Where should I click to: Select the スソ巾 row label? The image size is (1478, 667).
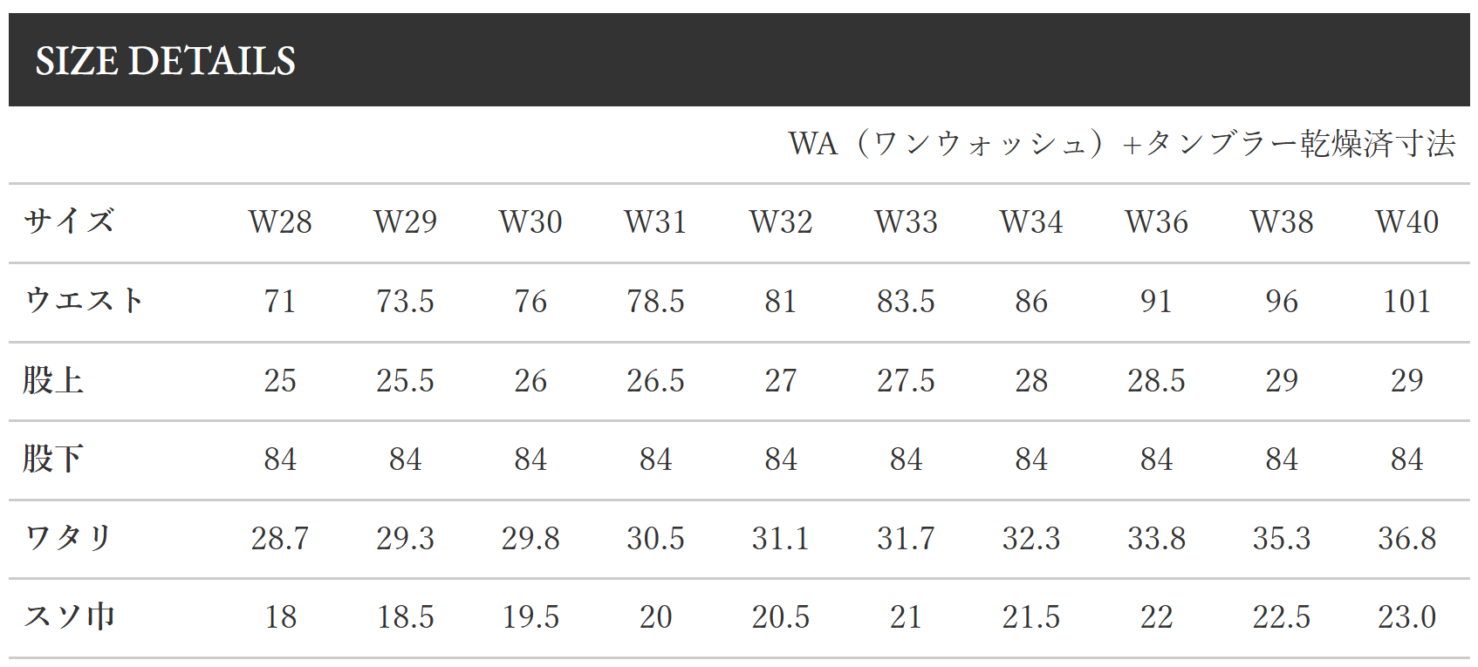[x=69, y=616]
